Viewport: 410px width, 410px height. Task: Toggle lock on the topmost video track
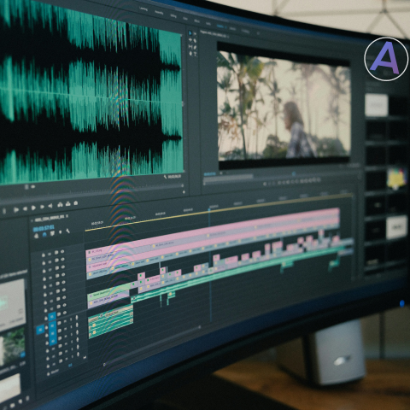coord(44,255)
